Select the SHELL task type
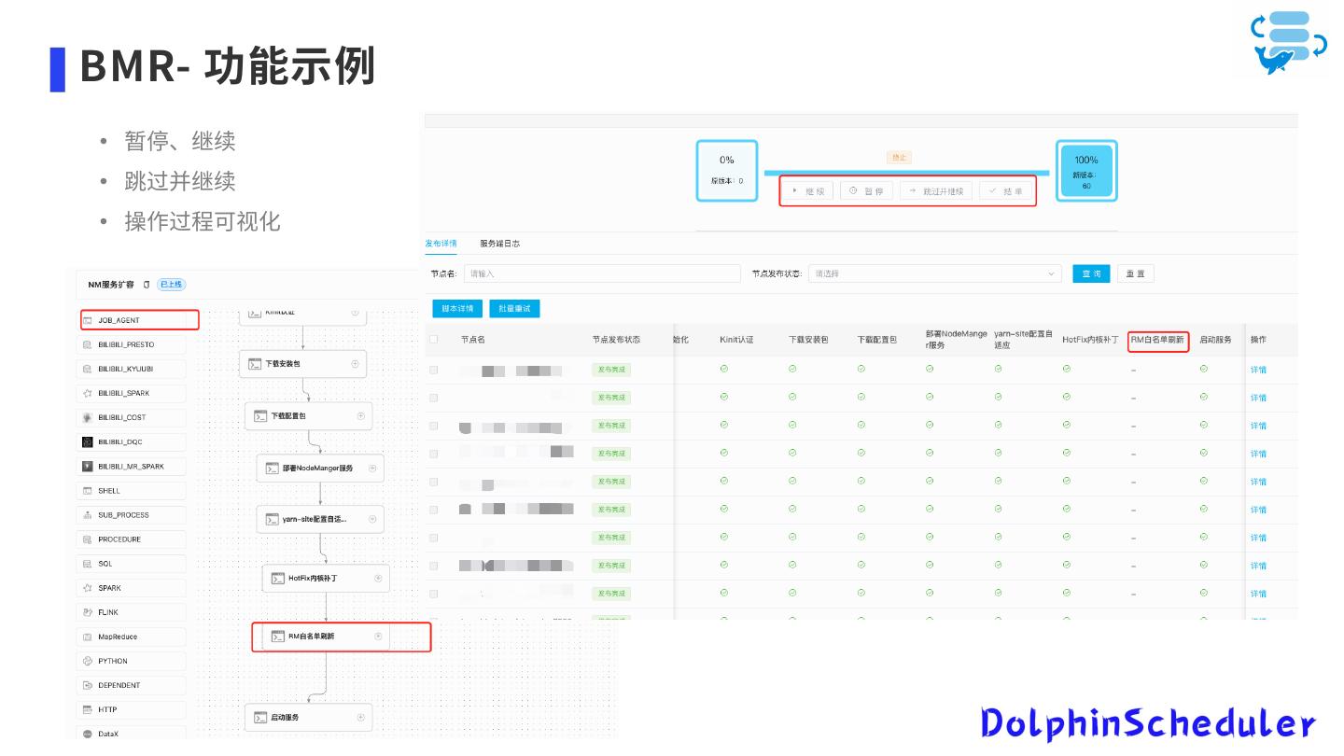 coord(131,490)
